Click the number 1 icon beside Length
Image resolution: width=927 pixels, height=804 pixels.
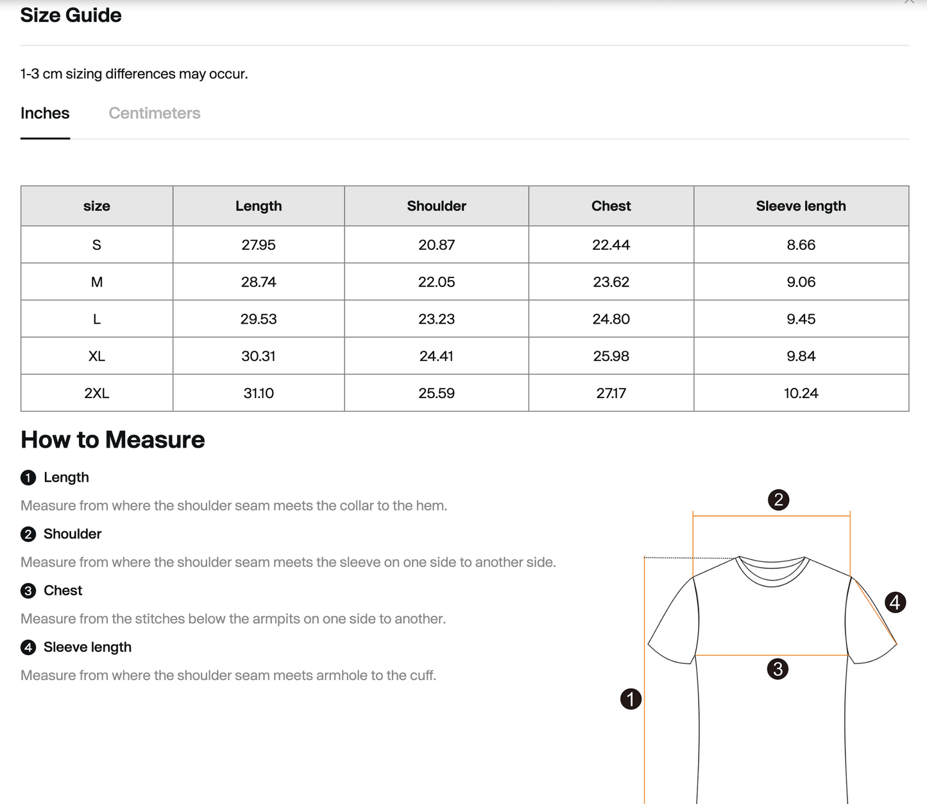(x=28, y=478)
